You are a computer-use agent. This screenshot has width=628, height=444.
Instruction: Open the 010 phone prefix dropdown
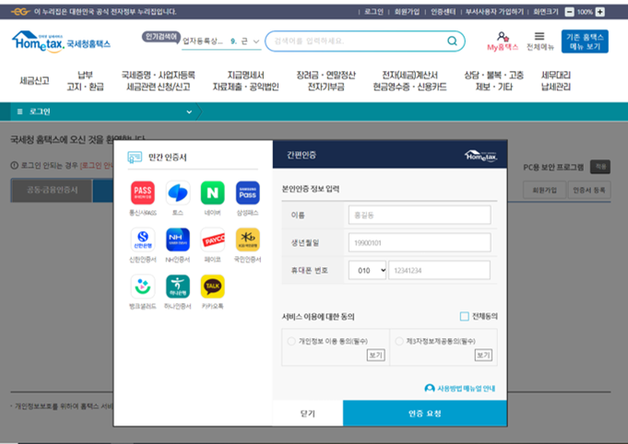click(367, 271)
